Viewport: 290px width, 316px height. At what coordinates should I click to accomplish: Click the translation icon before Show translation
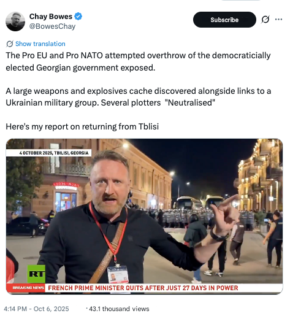coord(10,44)
